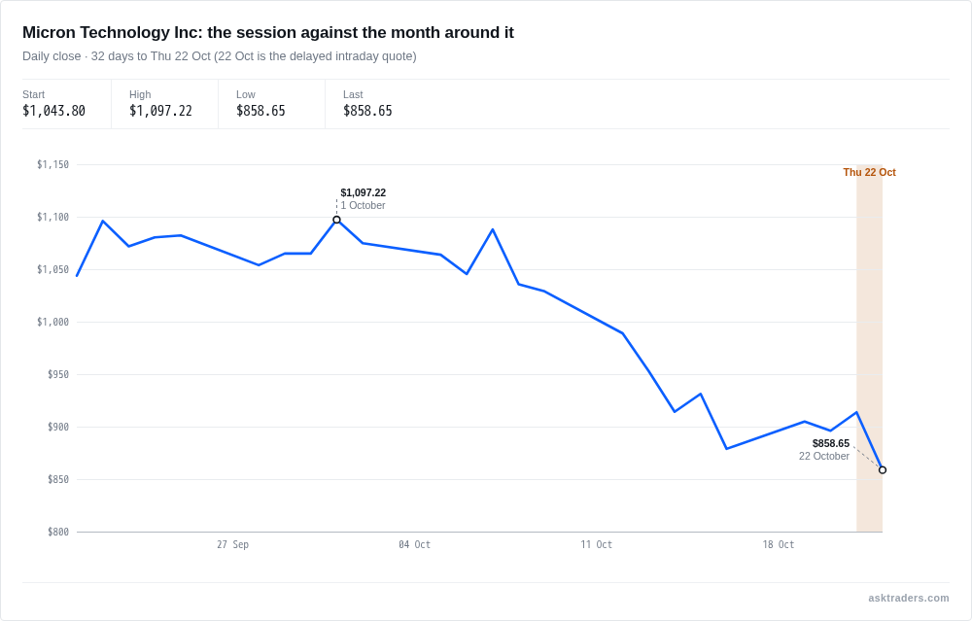972x621 pixels.
Task: Select the Last $858.65 stat card
Action: click(379, 104)
